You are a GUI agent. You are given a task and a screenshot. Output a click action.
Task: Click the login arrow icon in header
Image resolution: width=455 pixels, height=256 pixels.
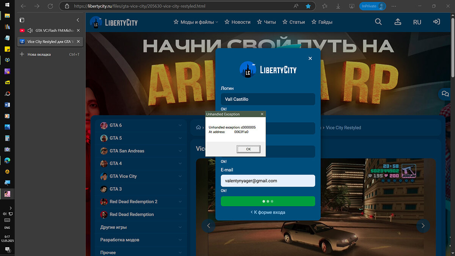pyautogui.click(x=436, y=22)
